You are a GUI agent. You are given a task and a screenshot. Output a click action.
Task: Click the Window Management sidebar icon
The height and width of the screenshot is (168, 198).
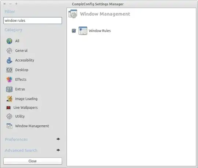coord(9,126)
